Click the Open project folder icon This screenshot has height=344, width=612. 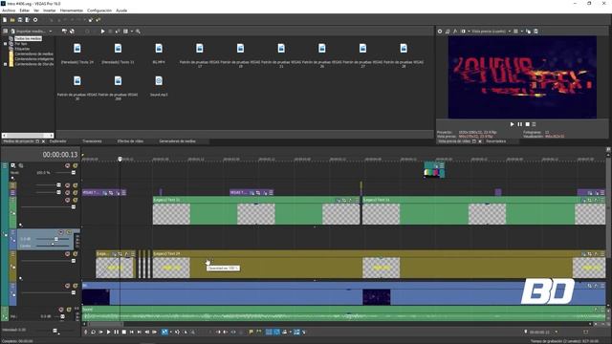12,19
